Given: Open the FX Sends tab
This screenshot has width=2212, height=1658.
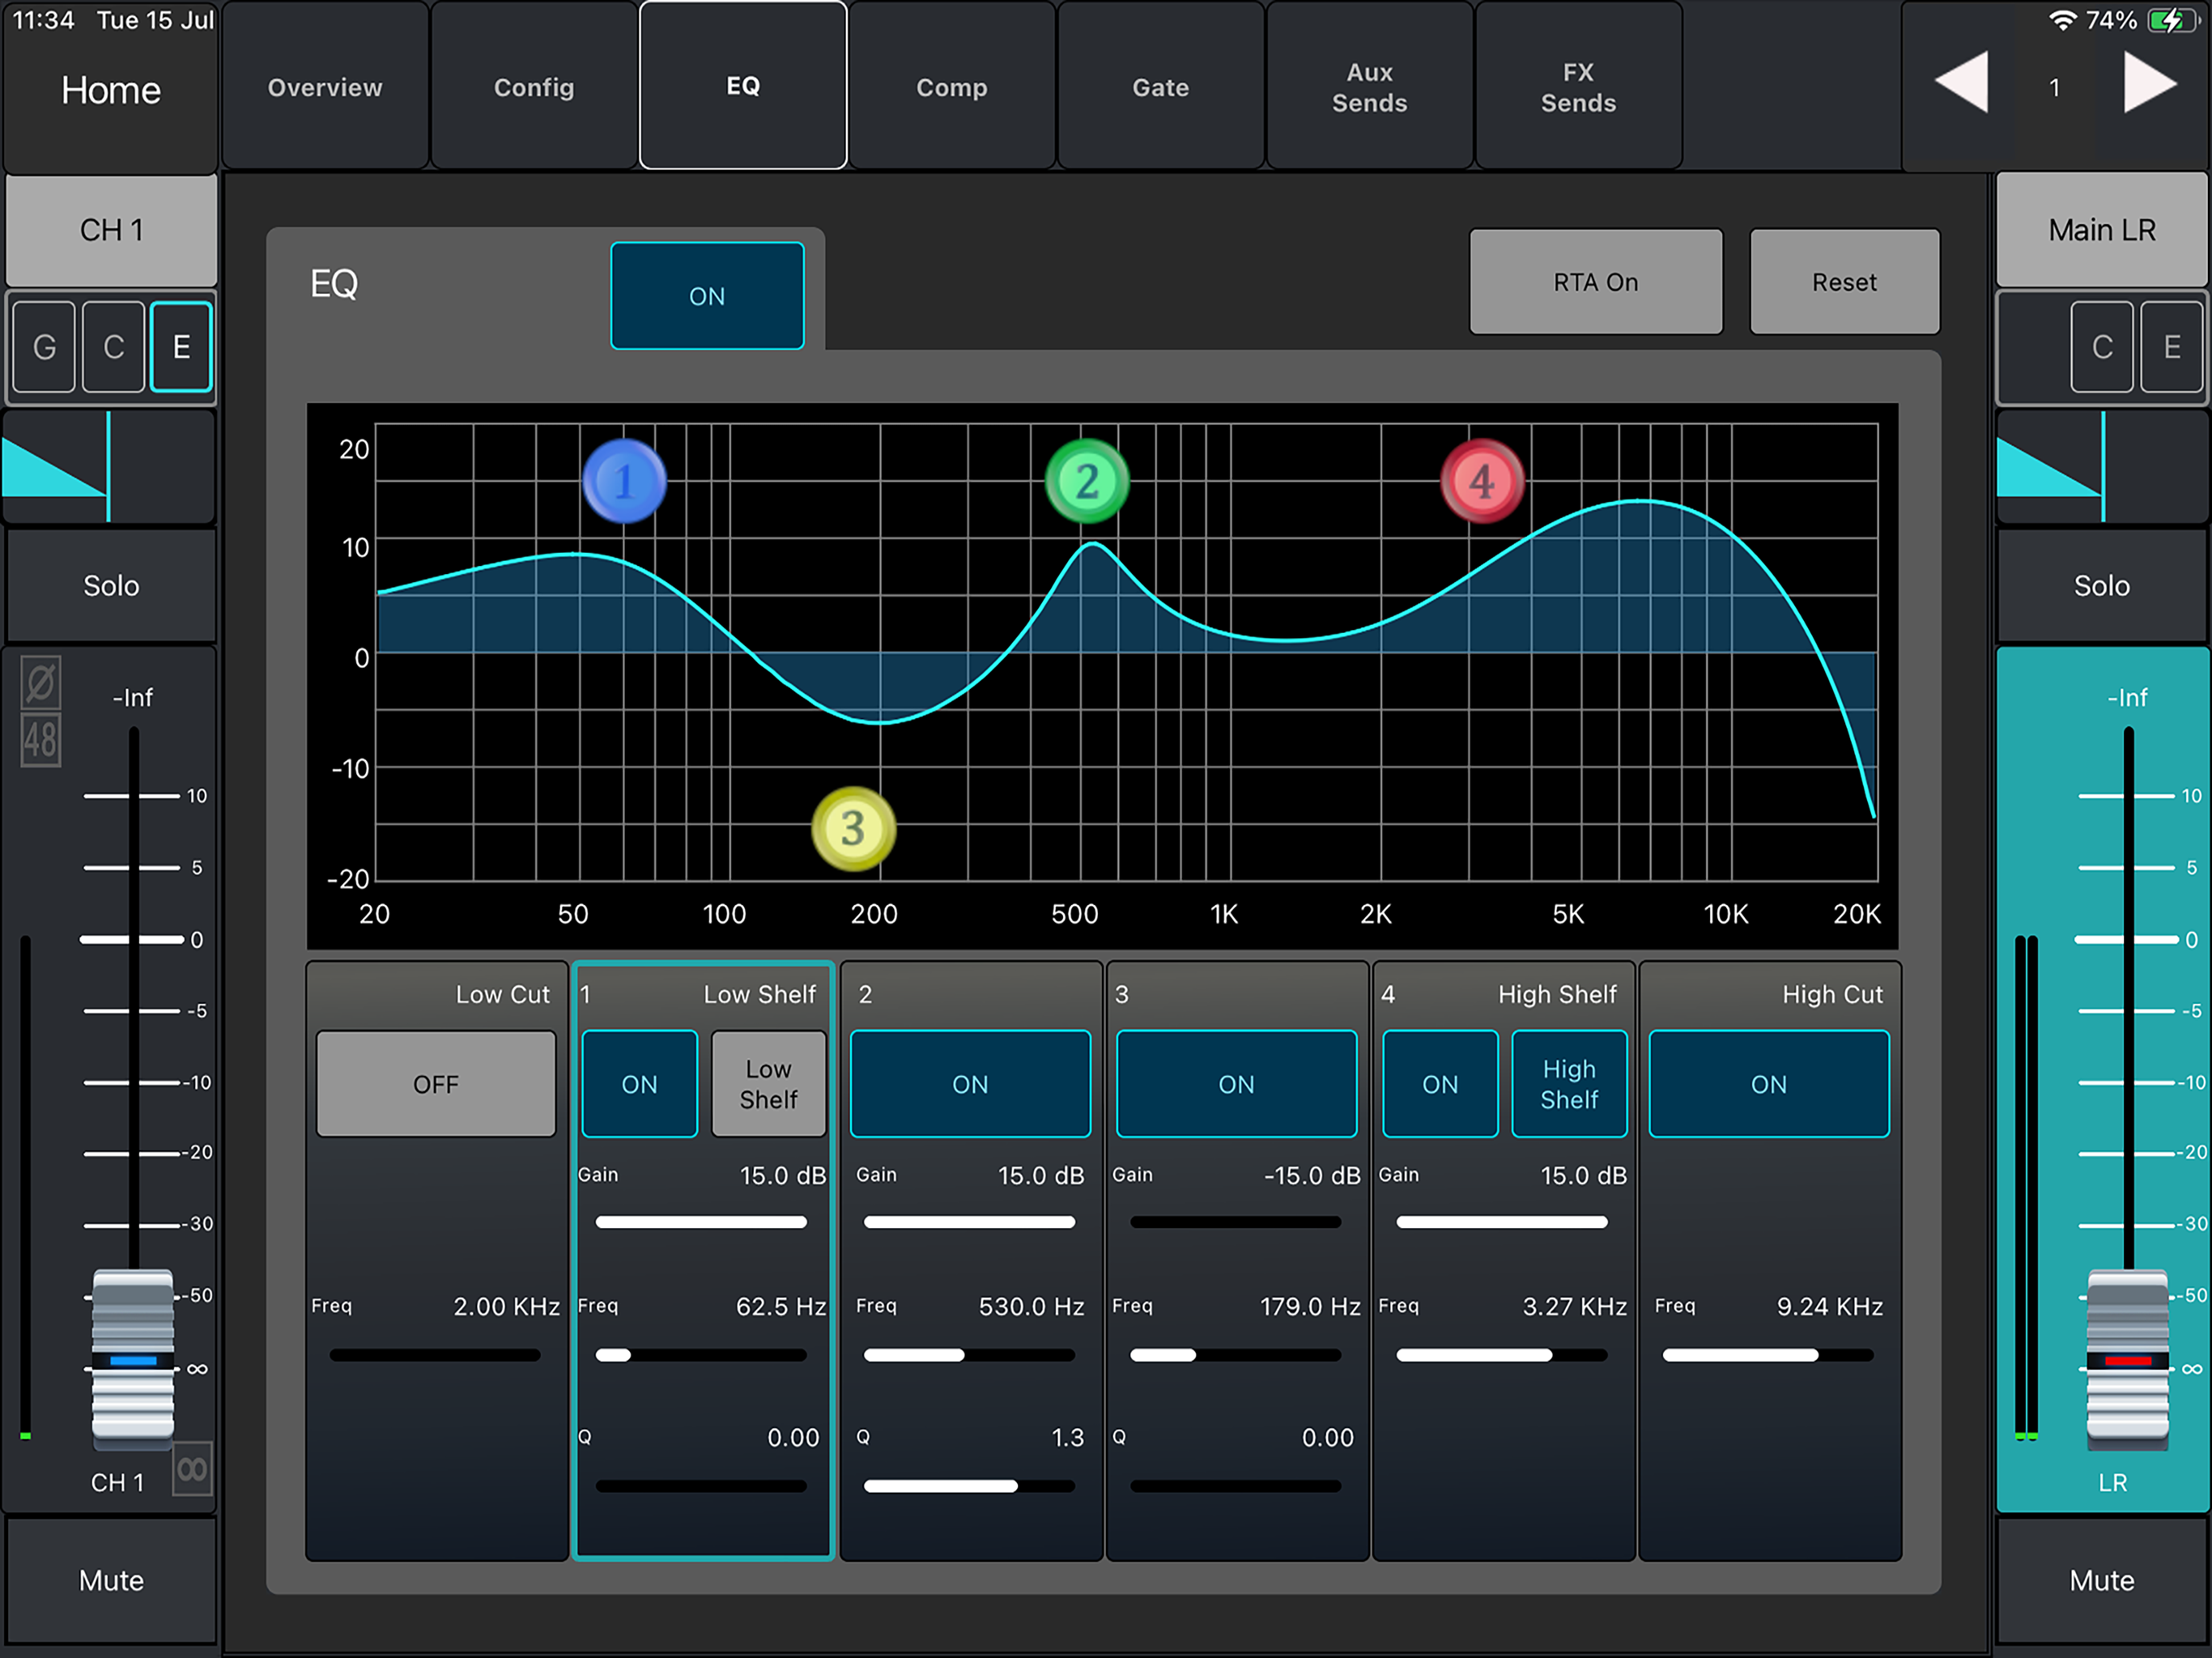Looking at the screenshot, I should [1579, 86].
